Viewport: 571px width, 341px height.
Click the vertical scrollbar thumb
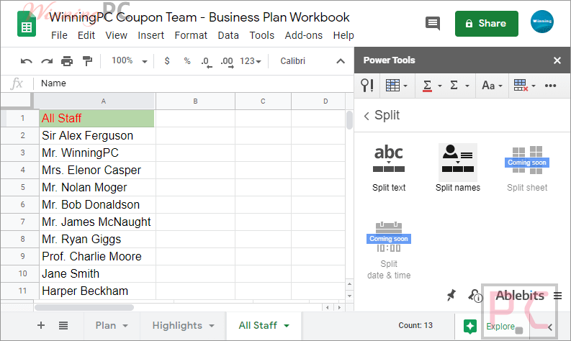pyautogui.click(x=349, y=120)
